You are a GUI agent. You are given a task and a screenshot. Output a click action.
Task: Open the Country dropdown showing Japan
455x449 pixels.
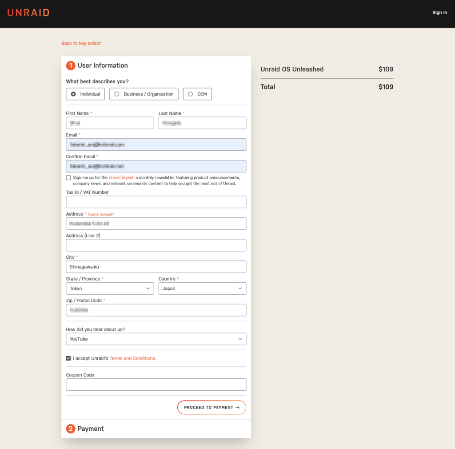202,289
